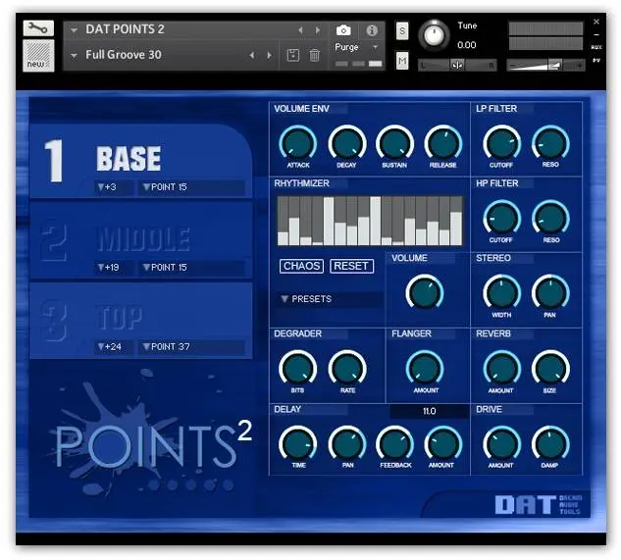621x560 pixels.
Task: Click the HP Filter Reso knob
Action: click(550, 219)
